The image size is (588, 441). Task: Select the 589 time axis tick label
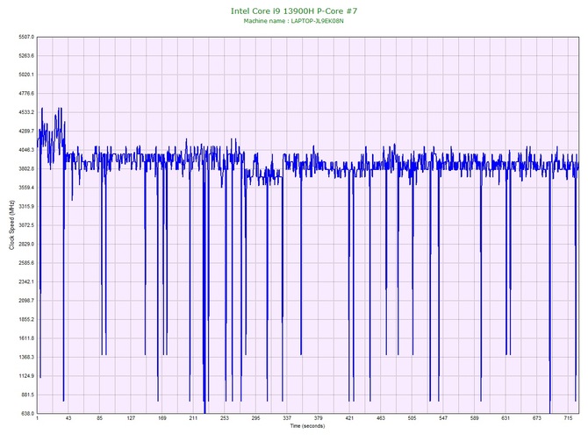coord(475,418)
